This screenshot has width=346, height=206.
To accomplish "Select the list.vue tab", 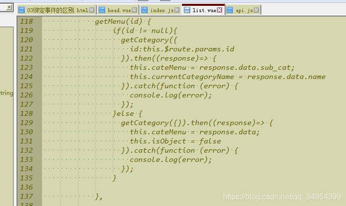I will coord(204,10).
